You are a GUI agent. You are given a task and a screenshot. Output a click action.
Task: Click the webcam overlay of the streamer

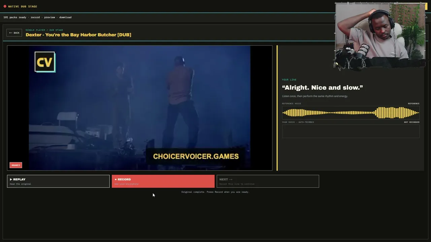click(x=380, y=36)
